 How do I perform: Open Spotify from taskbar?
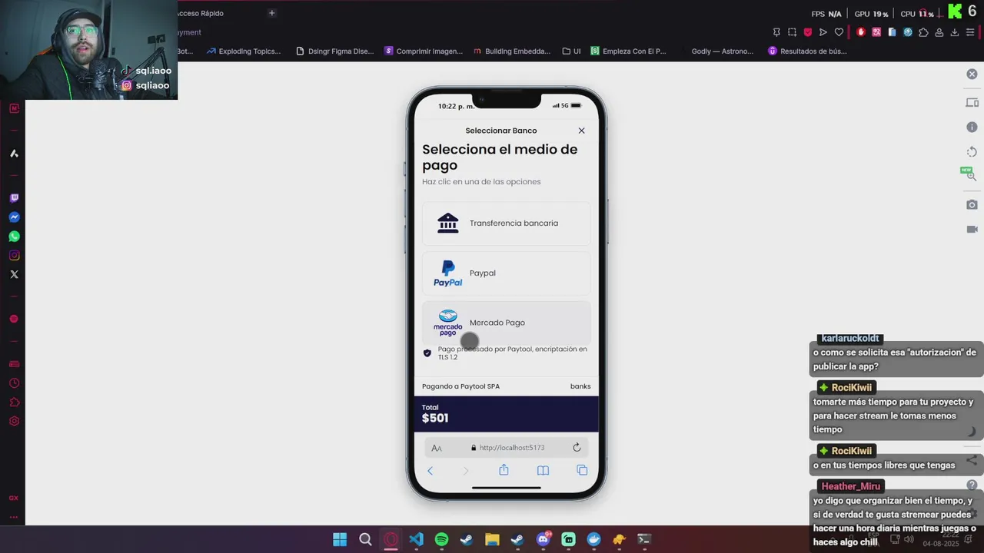coord(441,539)
